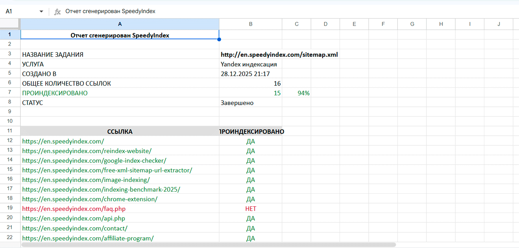This screenshot has width=519, height=248.
Task: Click the bold sitemap.xml URL in B3
Action: (278, 54)
